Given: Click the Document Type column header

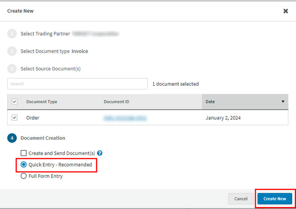Looking at the screenshot, I should tap(42, 102).
